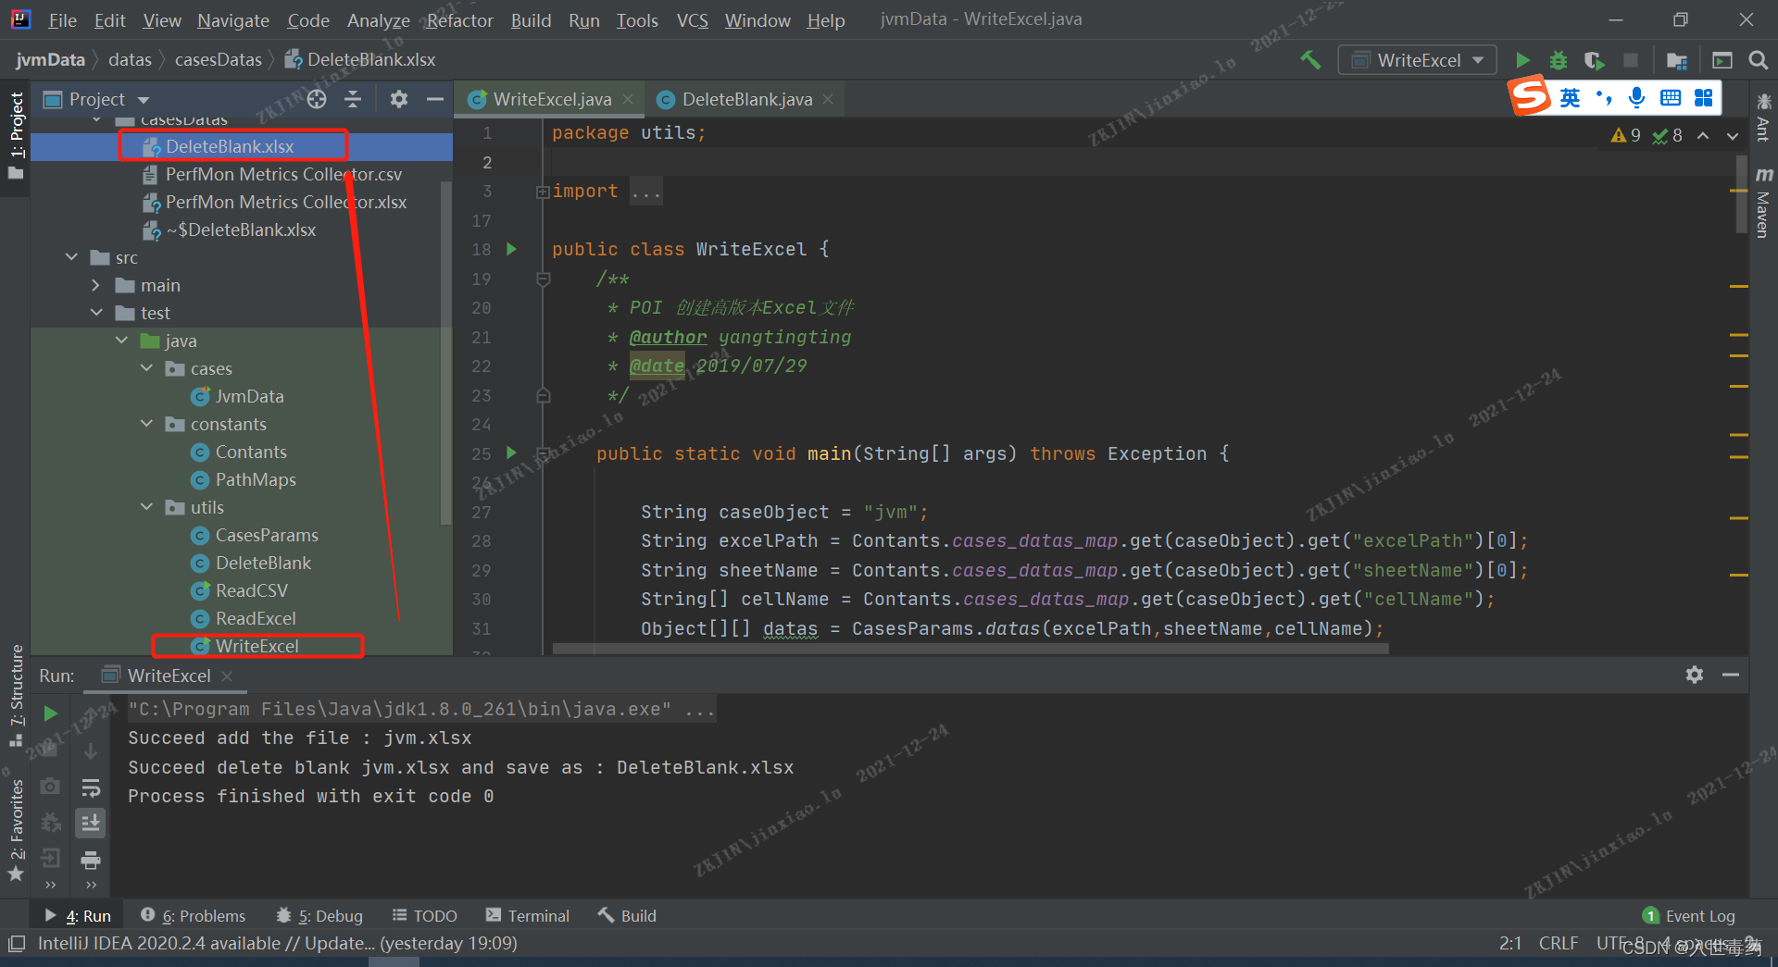Image resolution: width=1778 pixels, height=967 pixels.
Task: Click the editor vertical scrollbar thumb
Action: 1741,194
